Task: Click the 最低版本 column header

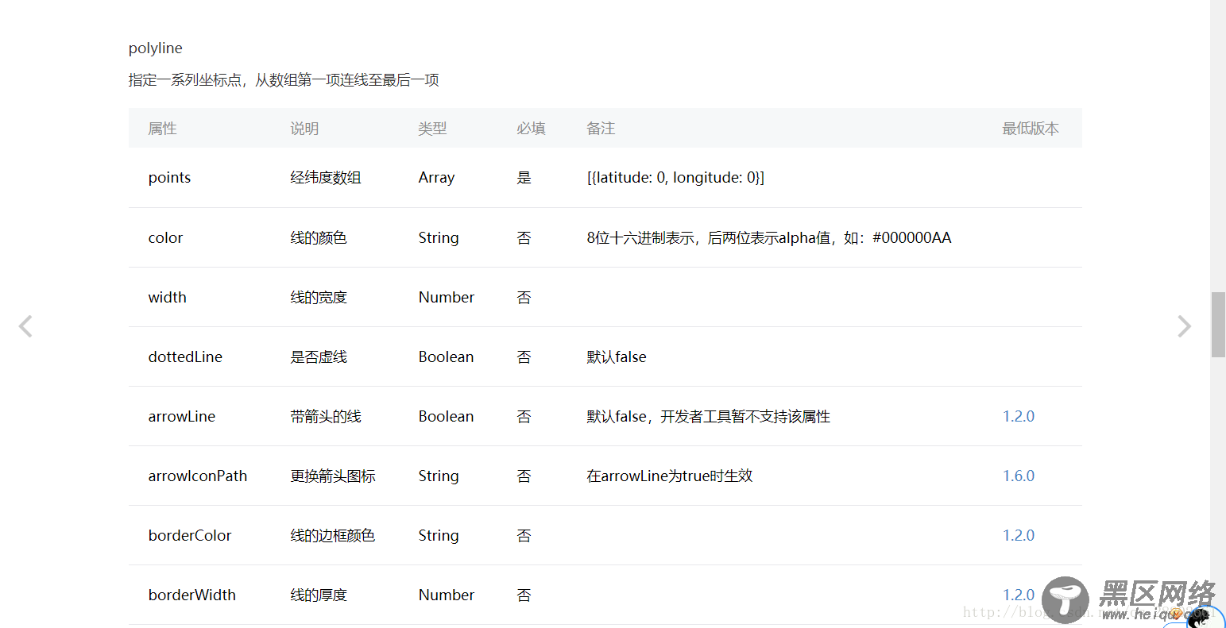Action: click(1031, 129)
